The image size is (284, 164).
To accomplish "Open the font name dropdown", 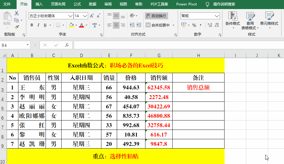I will (70, 16).
